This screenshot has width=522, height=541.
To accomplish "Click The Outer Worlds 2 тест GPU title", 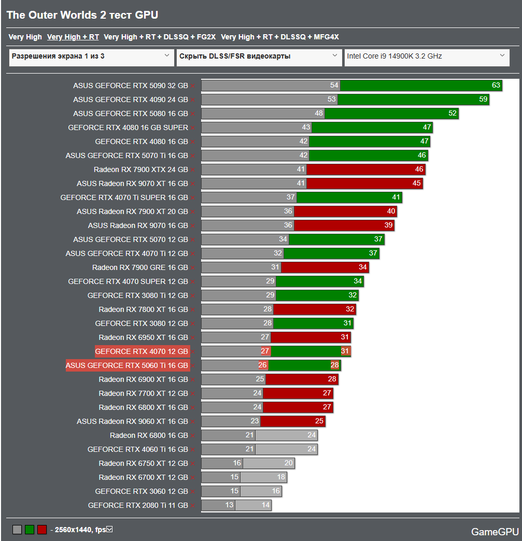I will 82,15.
